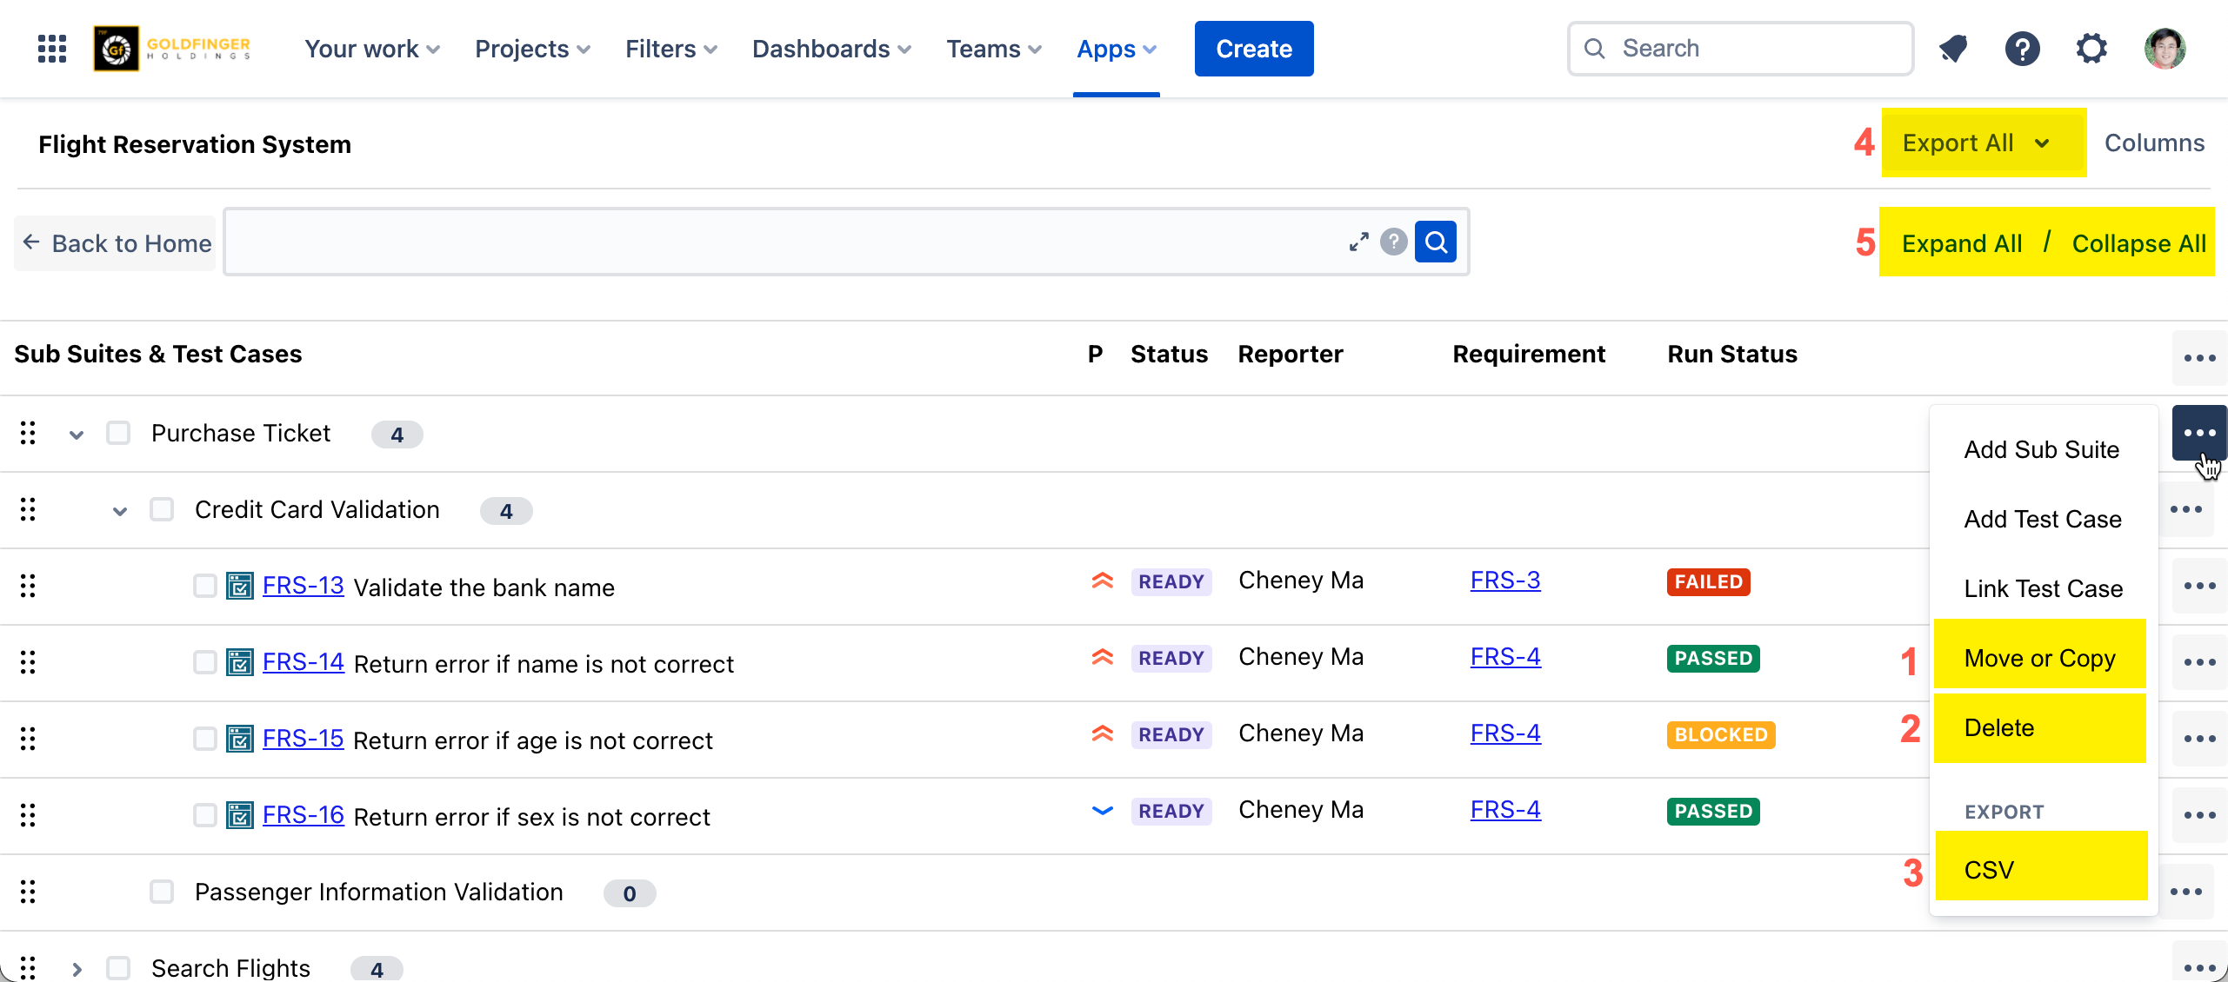
Task: Click the blue search magnifier button
Action: [1436, 242]
